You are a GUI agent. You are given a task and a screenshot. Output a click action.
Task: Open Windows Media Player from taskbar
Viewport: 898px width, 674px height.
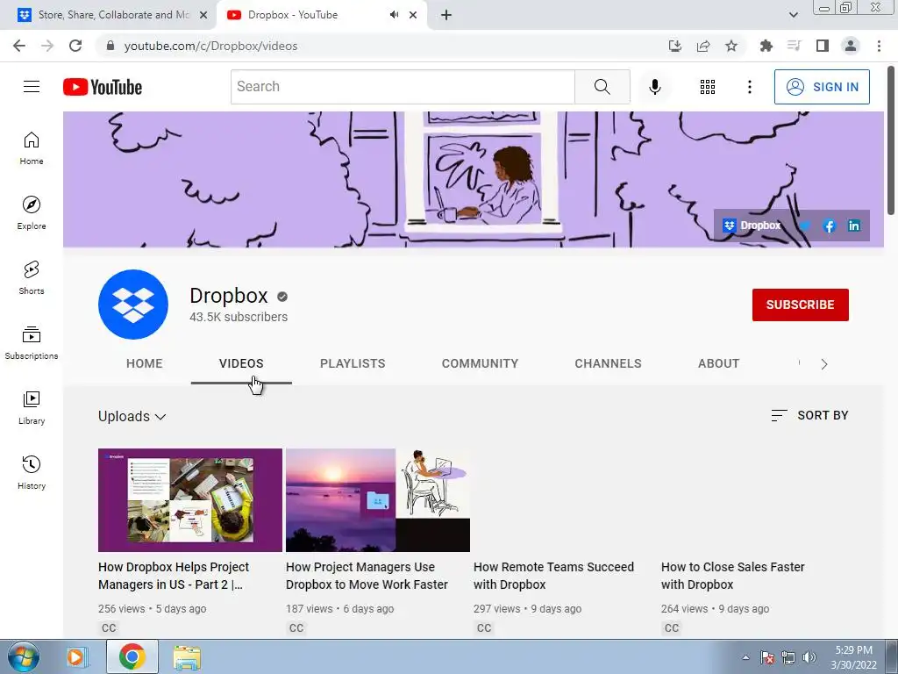pos(76,656)
